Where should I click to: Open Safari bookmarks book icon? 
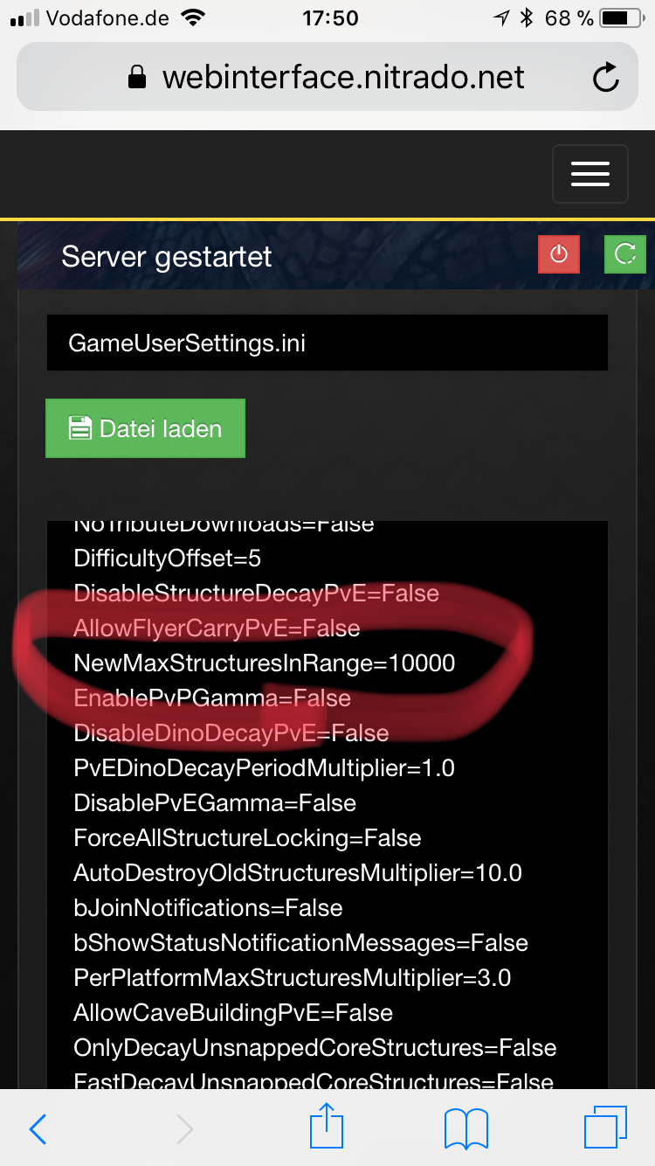point(465,1128)
